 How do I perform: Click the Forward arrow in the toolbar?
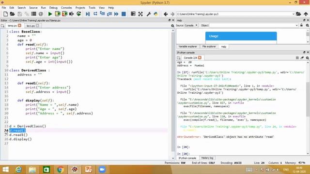pos(172,14)
